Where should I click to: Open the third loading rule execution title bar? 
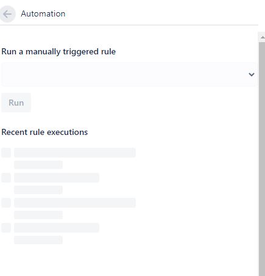click(x=75, y=203)
